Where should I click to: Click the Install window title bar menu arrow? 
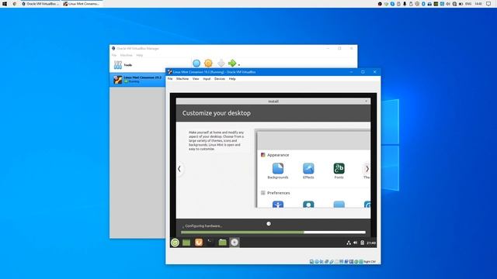coord(366,102)
